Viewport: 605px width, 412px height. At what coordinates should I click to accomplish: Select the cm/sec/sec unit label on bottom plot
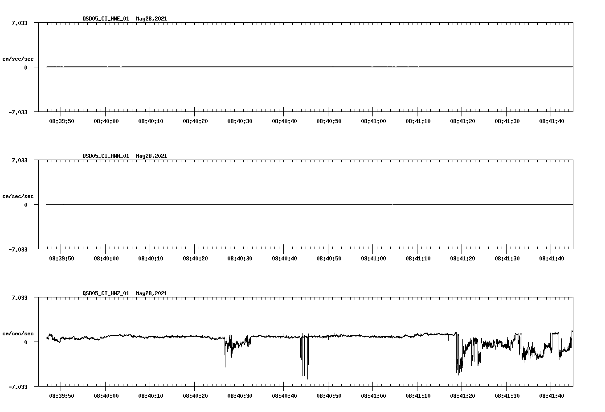[x=18, y=333]
